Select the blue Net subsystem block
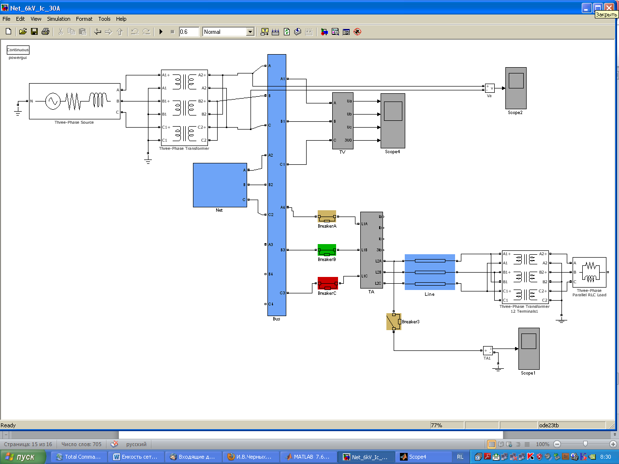This screenshot has height=464, width=619. [220, 185]
